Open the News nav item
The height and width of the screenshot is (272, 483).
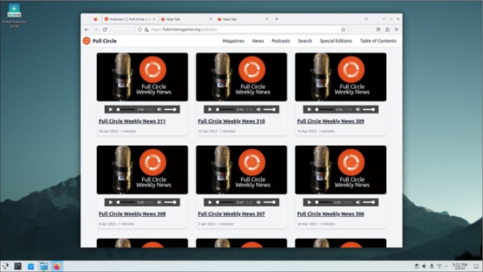coord(258,41)
